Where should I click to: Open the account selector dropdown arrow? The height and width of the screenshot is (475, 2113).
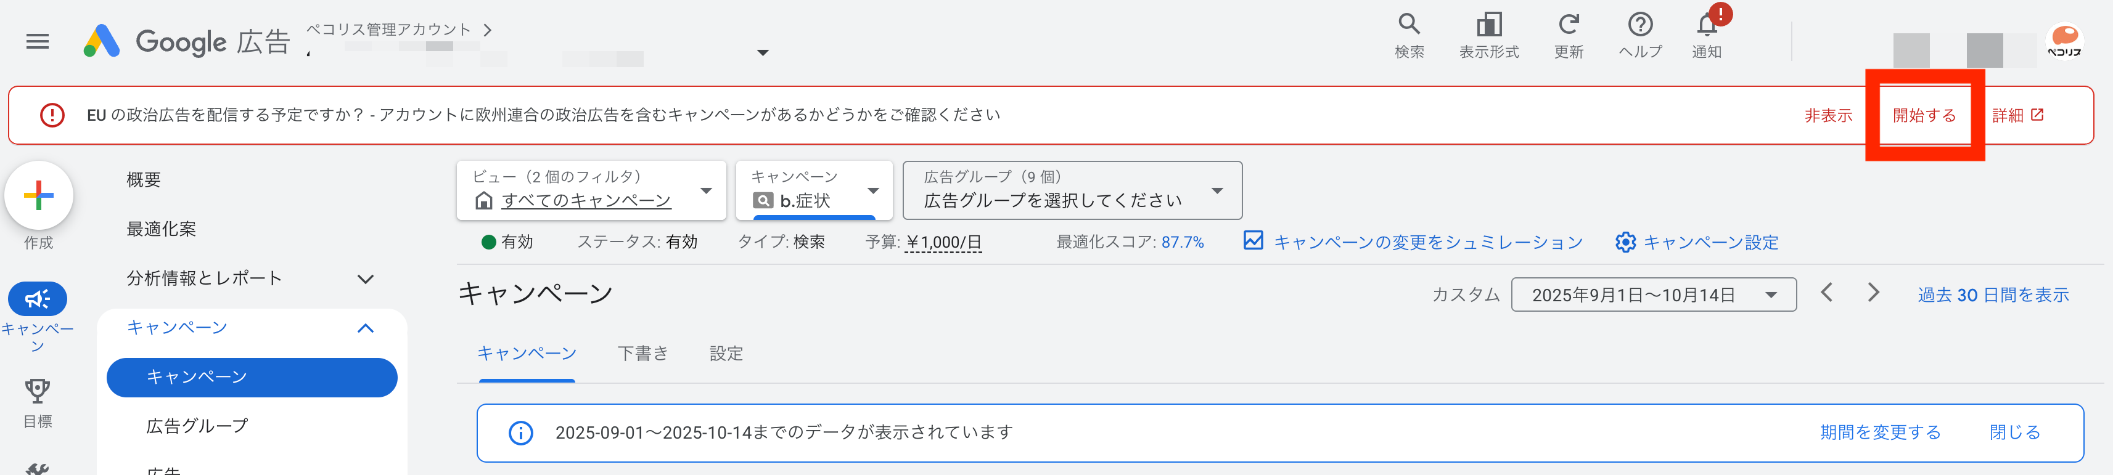click(762, 53)
